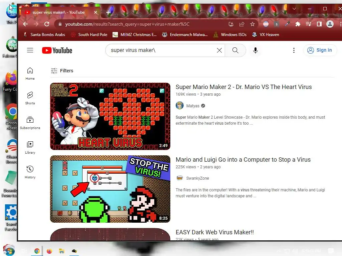Screen dimensions: 342x256
Task: Open Shorts in YouTube sidebar
Action: point(30,98)
